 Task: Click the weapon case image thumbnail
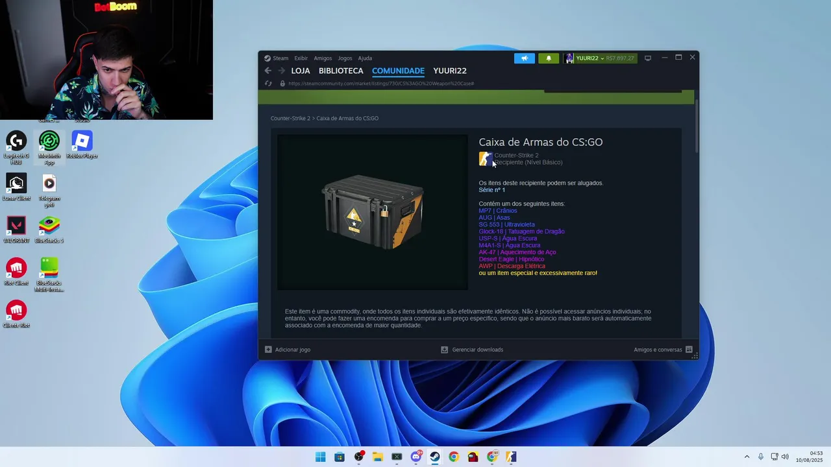[373, 212]
